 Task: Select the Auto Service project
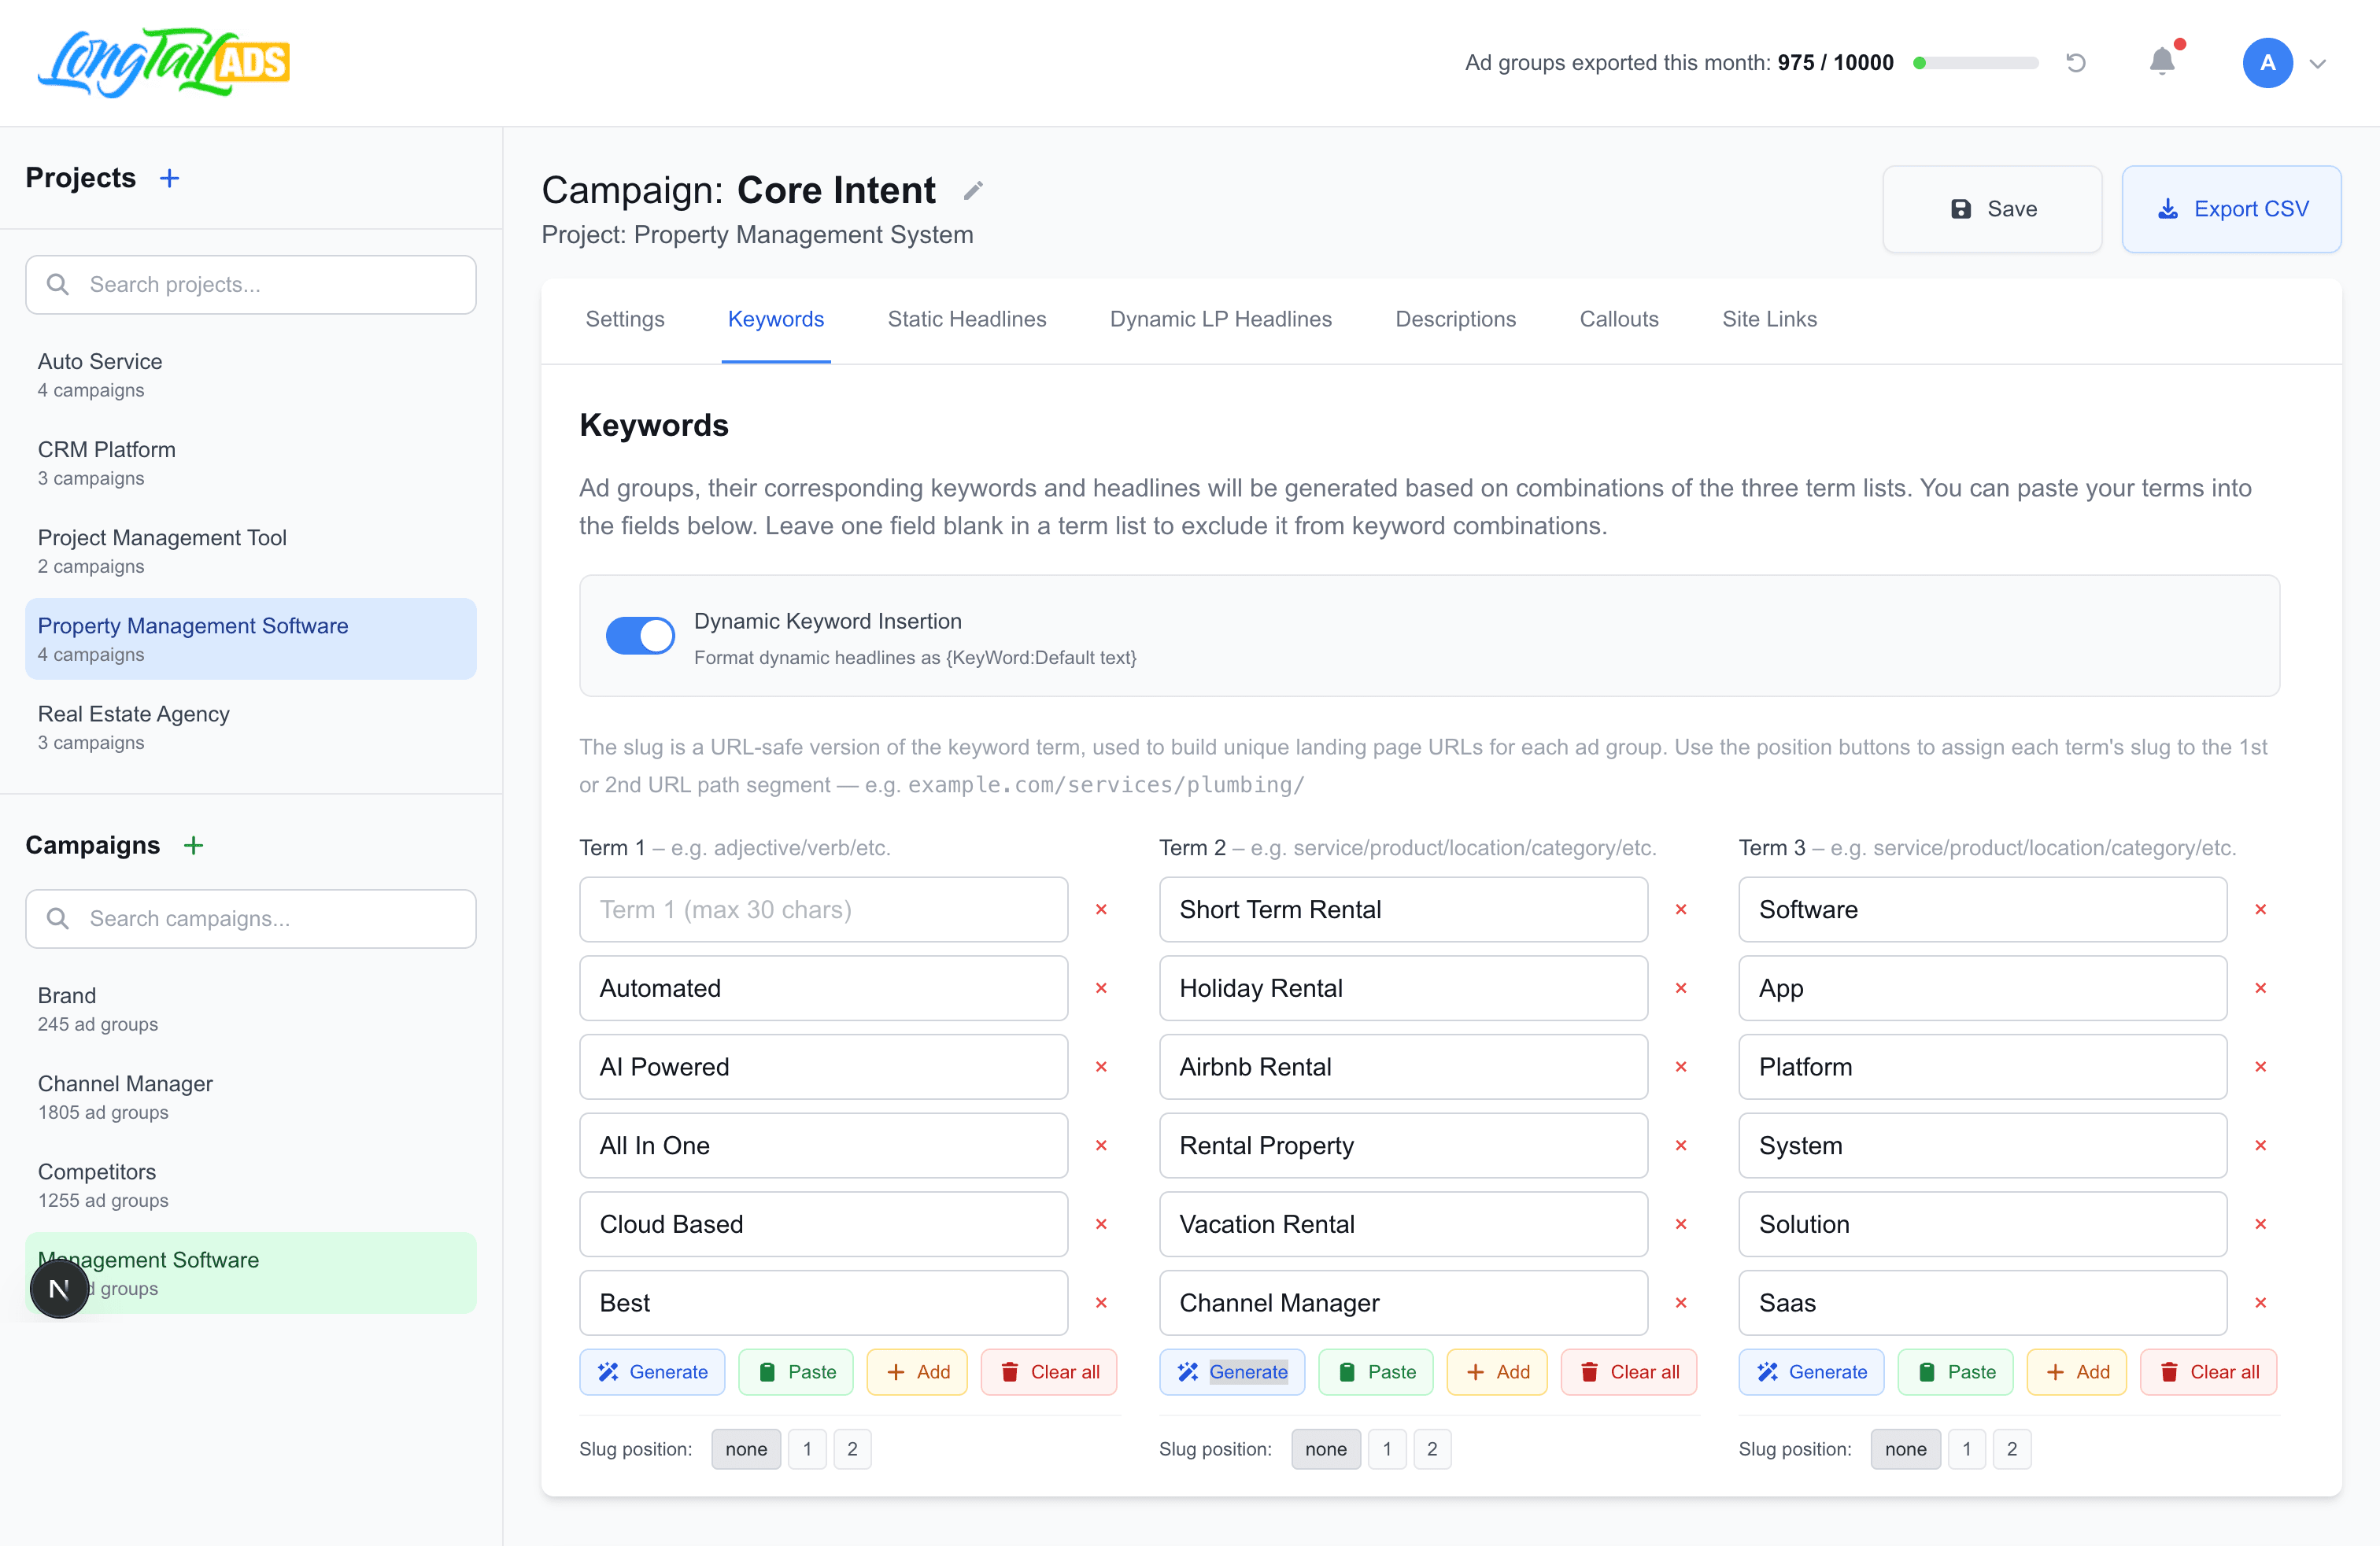coord(251,375)
